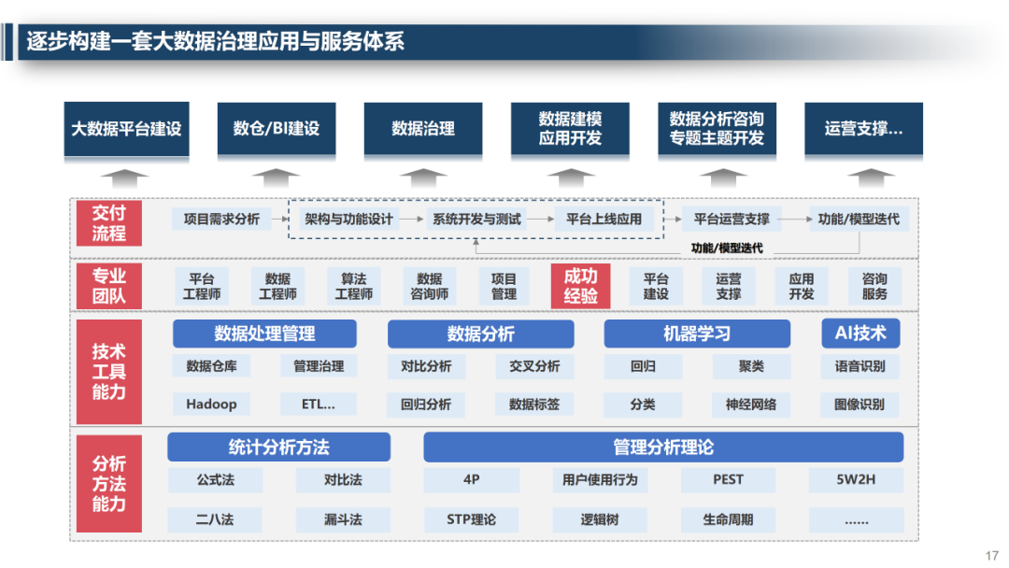Expand the 管理分析理论 section
The height and width of the screenshot is (568, 1009).
(x=660, y=447)
